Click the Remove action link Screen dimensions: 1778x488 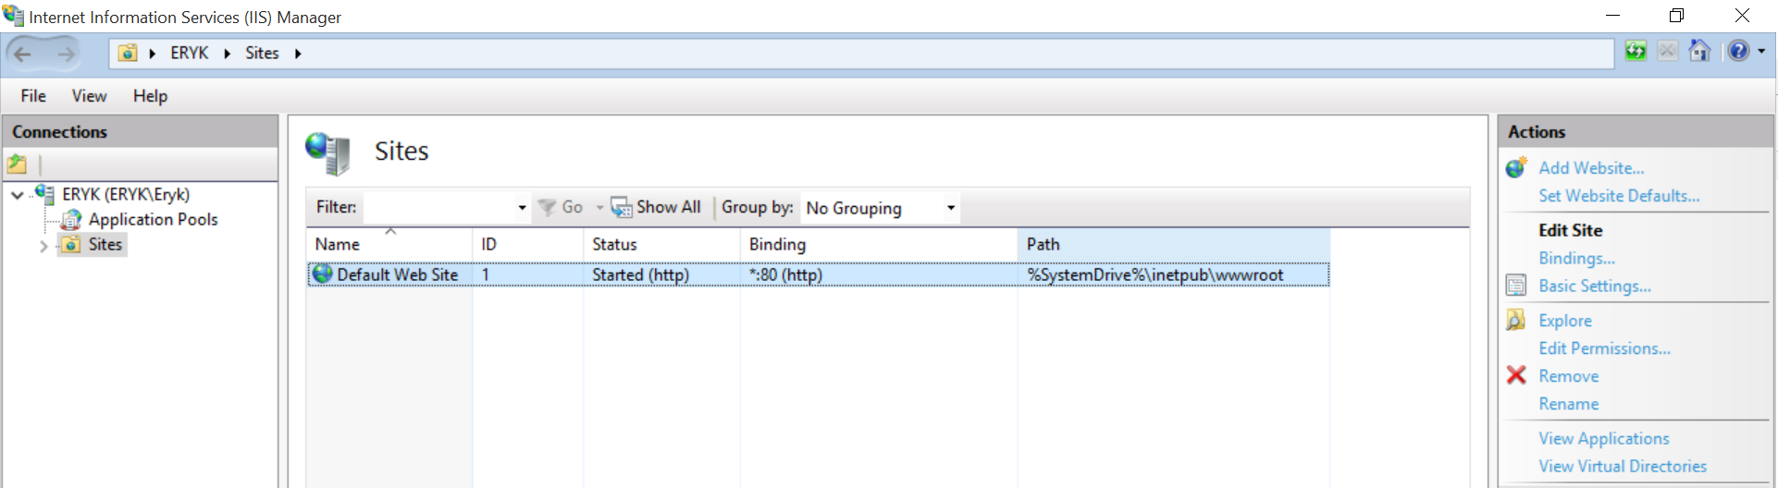1568,376
